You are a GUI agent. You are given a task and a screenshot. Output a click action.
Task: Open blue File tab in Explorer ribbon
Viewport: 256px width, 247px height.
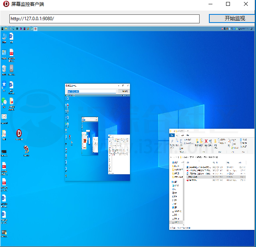172,135
